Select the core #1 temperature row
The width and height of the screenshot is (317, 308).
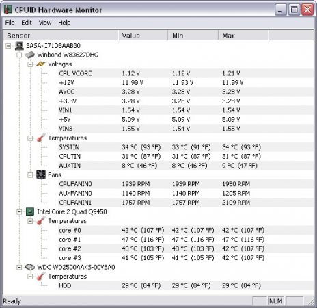tap(186, 240)
